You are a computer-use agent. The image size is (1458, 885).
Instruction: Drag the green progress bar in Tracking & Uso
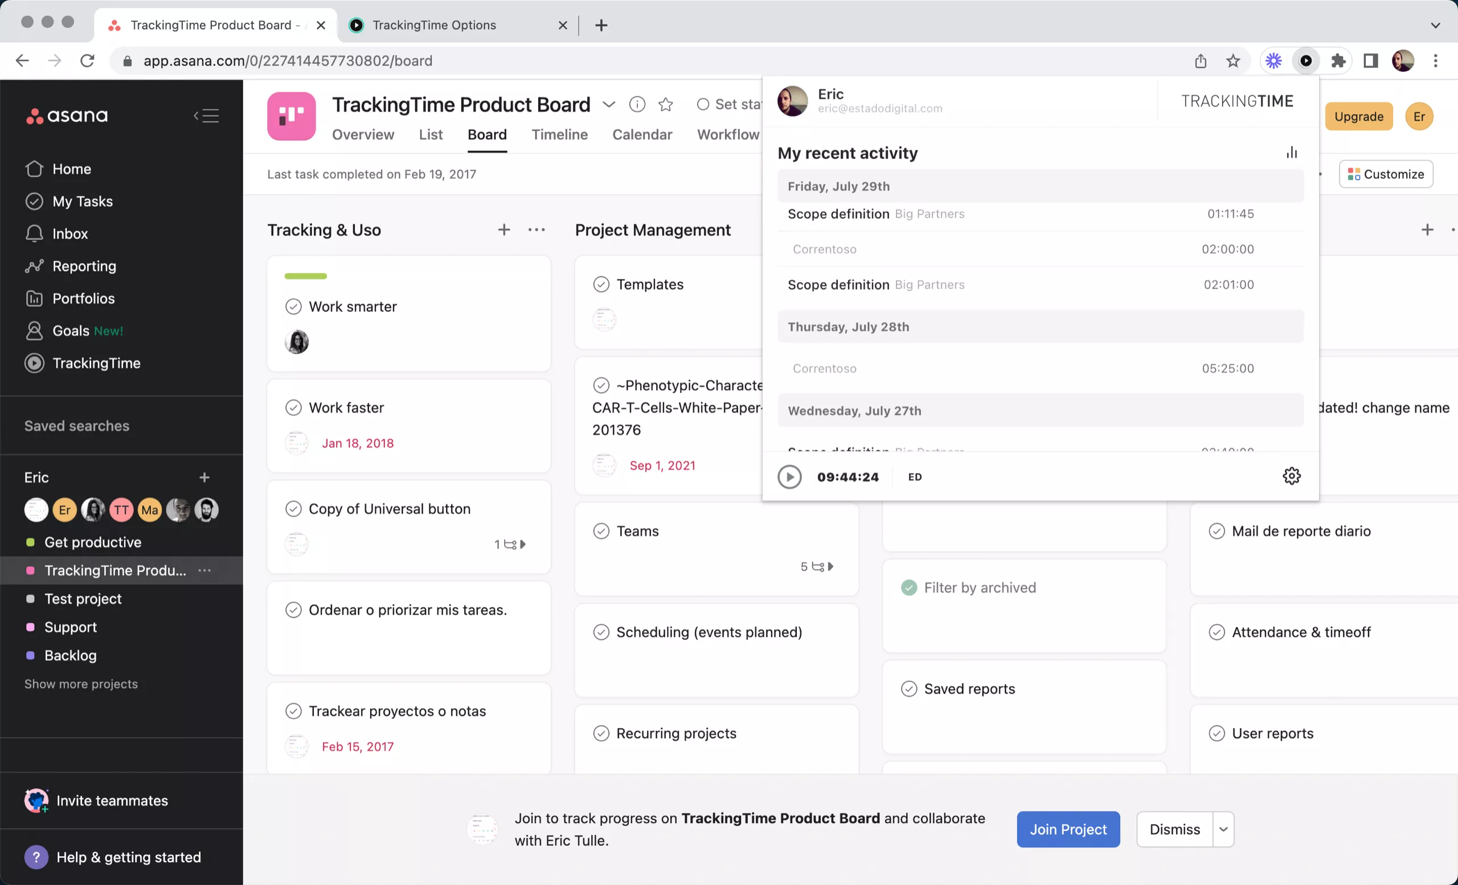[x=305, y=276]
